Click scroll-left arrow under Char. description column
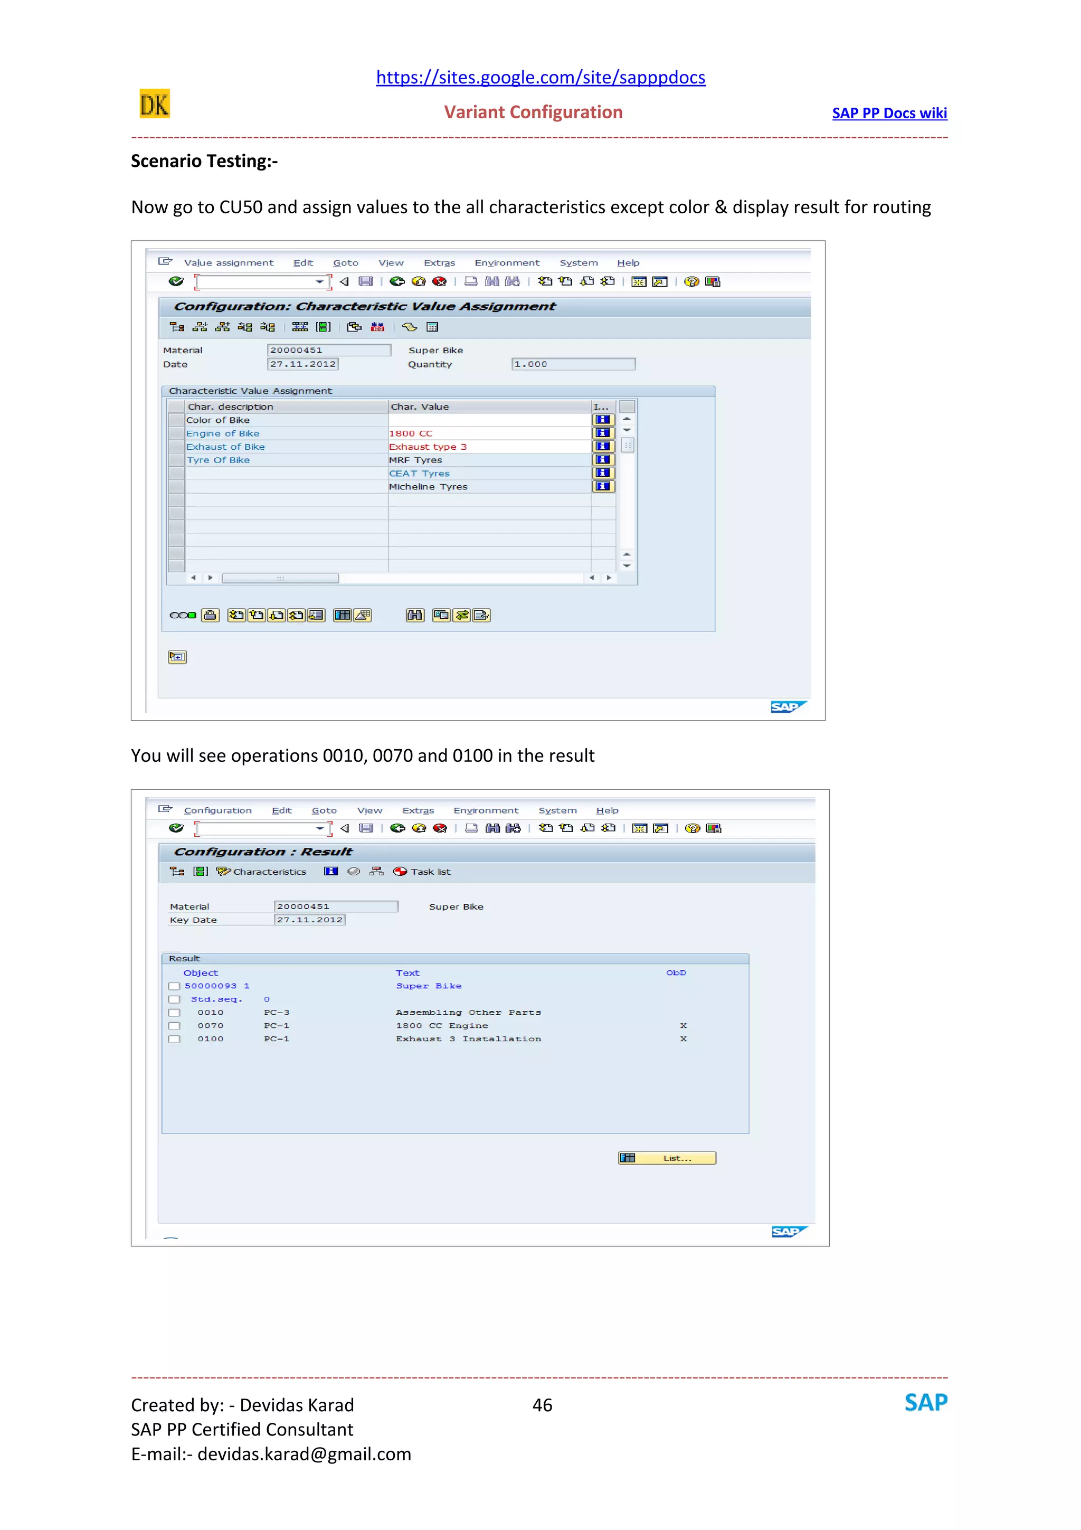 [x=193, y=579]
